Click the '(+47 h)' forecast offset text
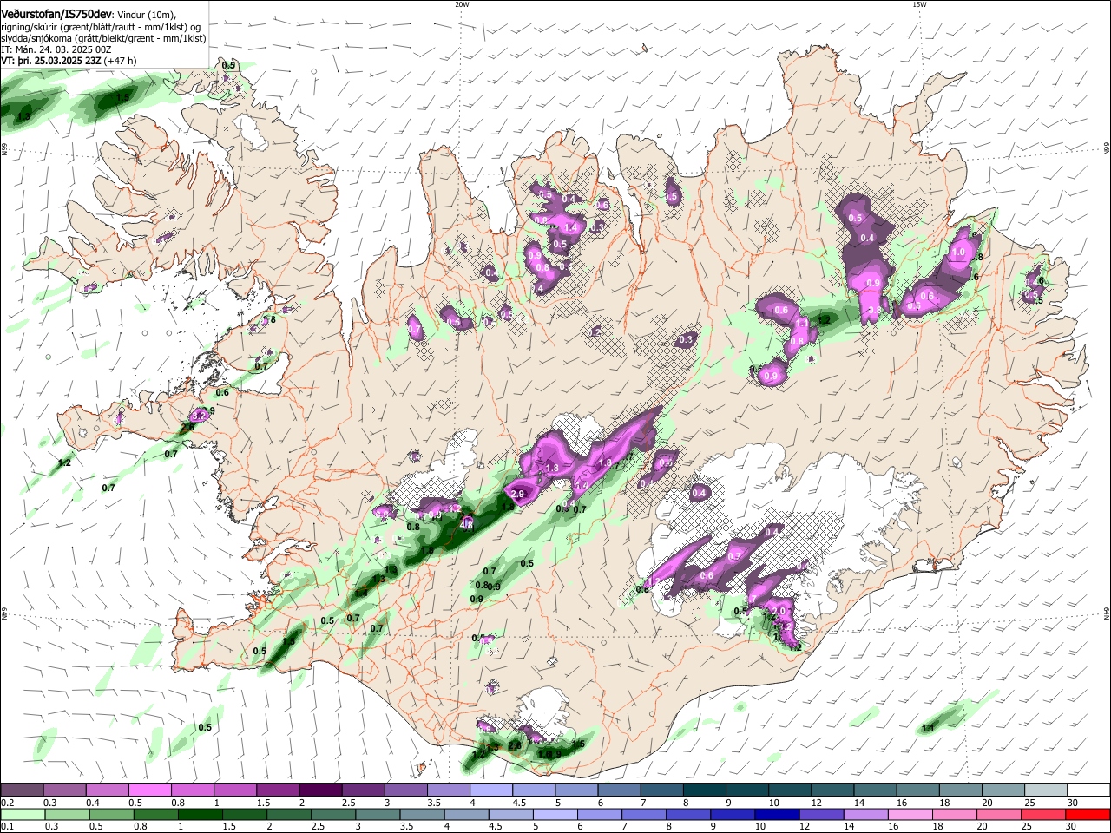 (122, 62)
